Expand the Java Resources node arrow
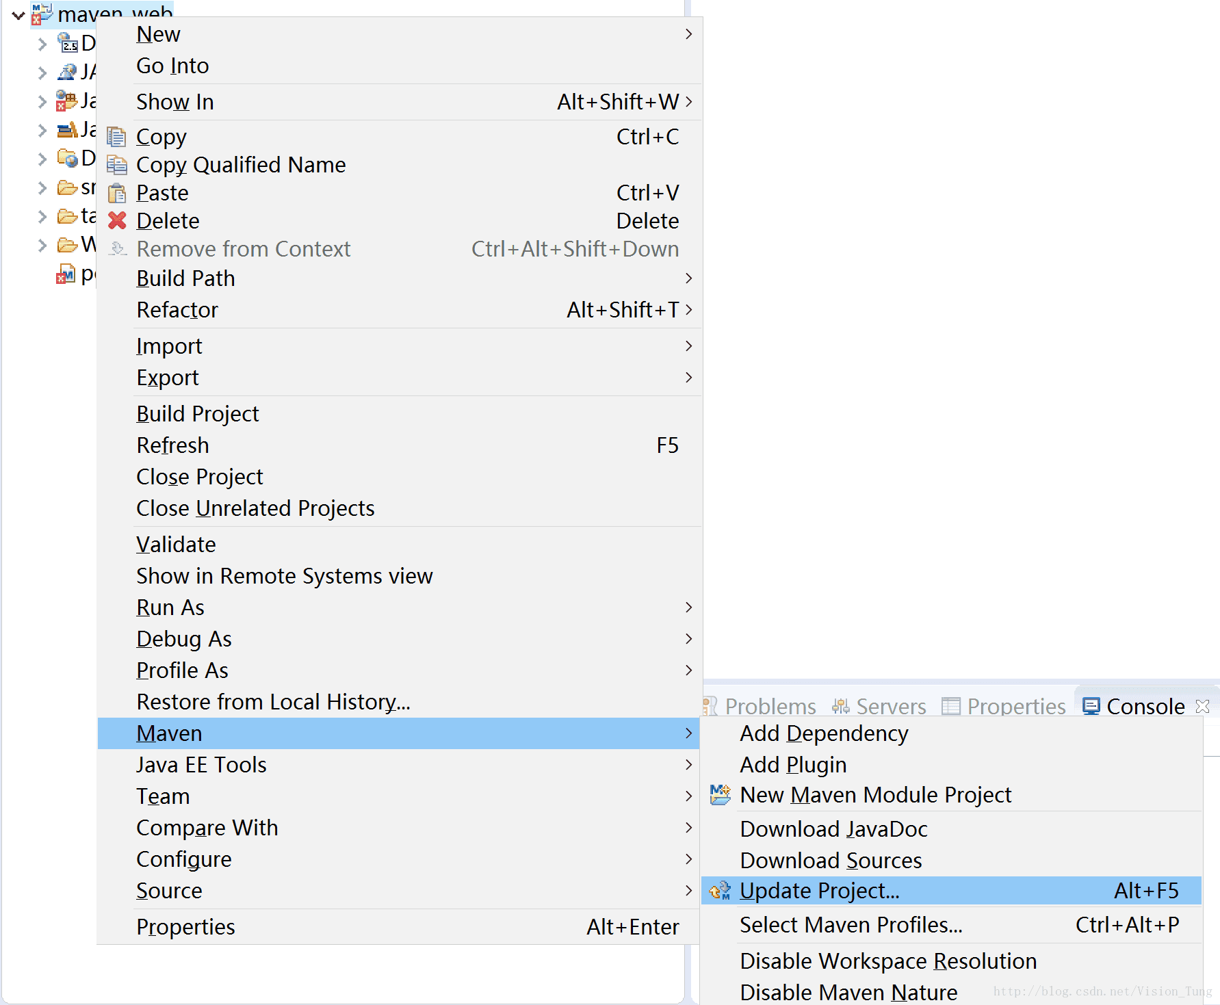1220x1005 pixels. [42, 101]
